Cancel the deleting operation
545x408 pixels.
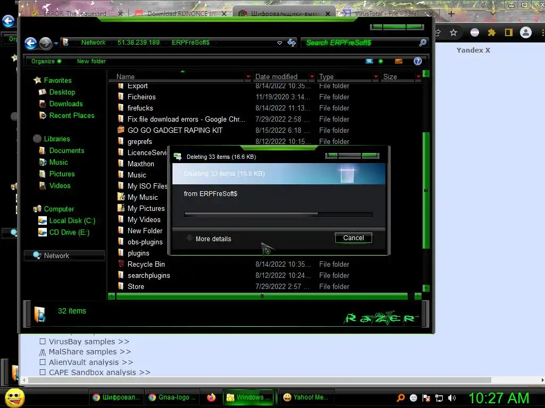tap(353, 238)
